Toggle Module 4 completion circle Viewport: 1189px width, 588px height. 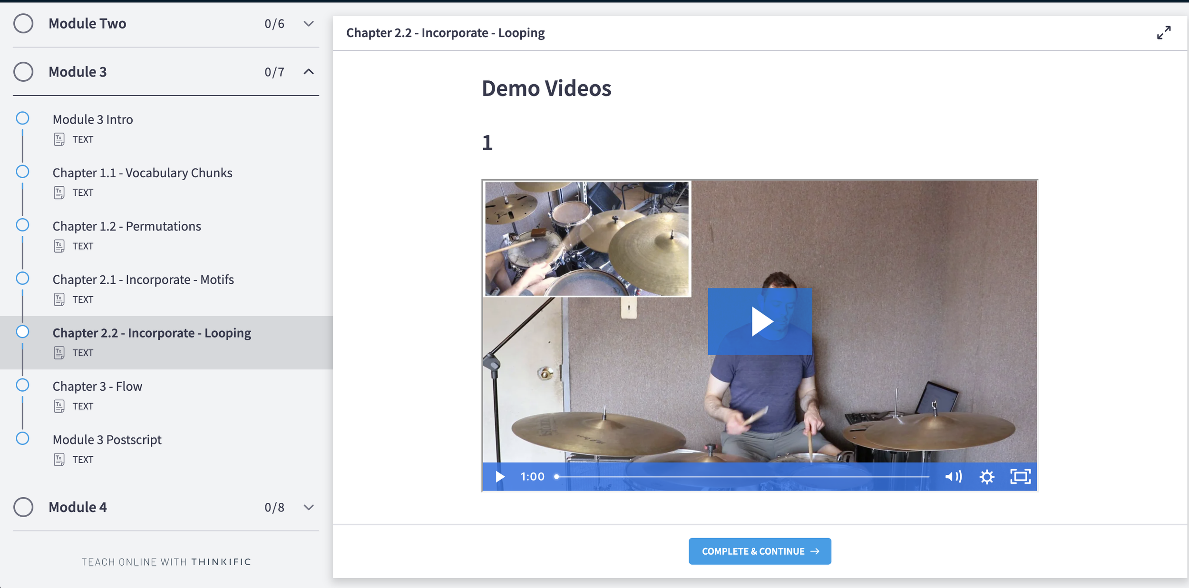point(23,507)
